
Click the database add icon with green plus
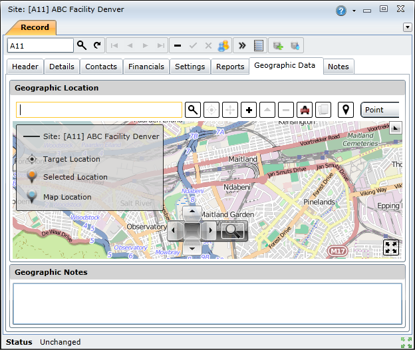pyautogui.click(x=278, y=45)
